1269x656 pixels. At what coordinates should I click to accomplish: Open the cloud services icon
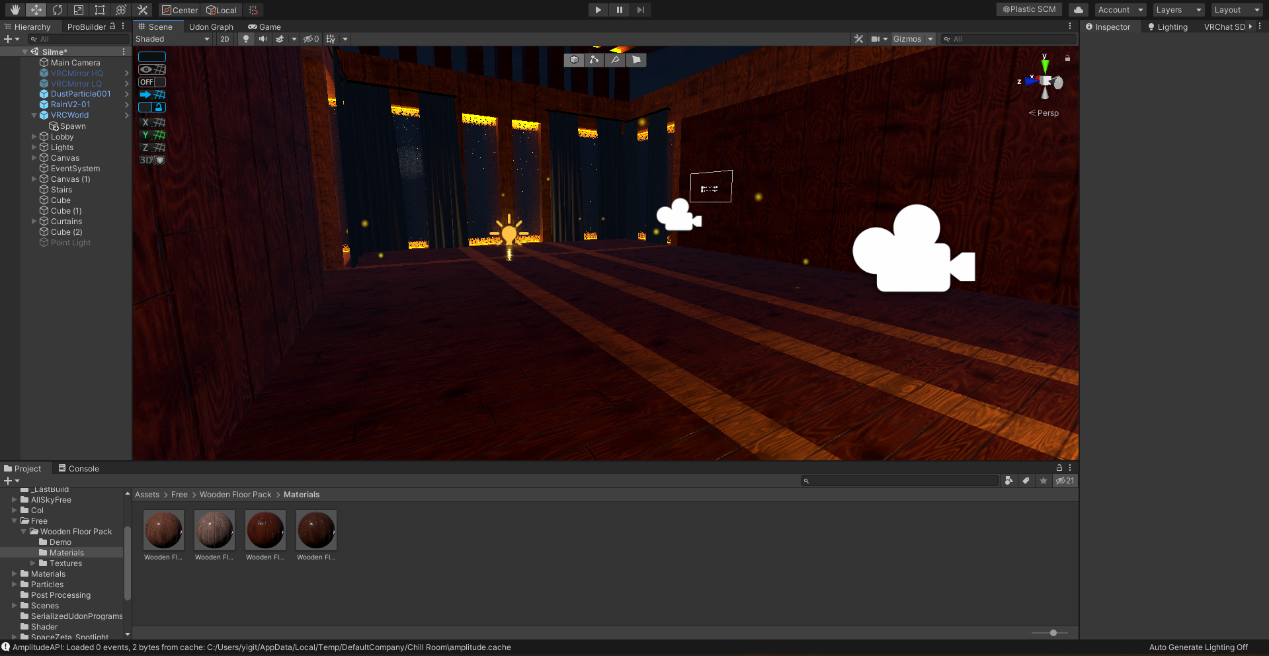coord(1078,10)
